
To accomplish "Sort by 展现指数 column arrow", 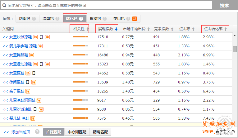I will pyautogui.click(x=116, y=29).
